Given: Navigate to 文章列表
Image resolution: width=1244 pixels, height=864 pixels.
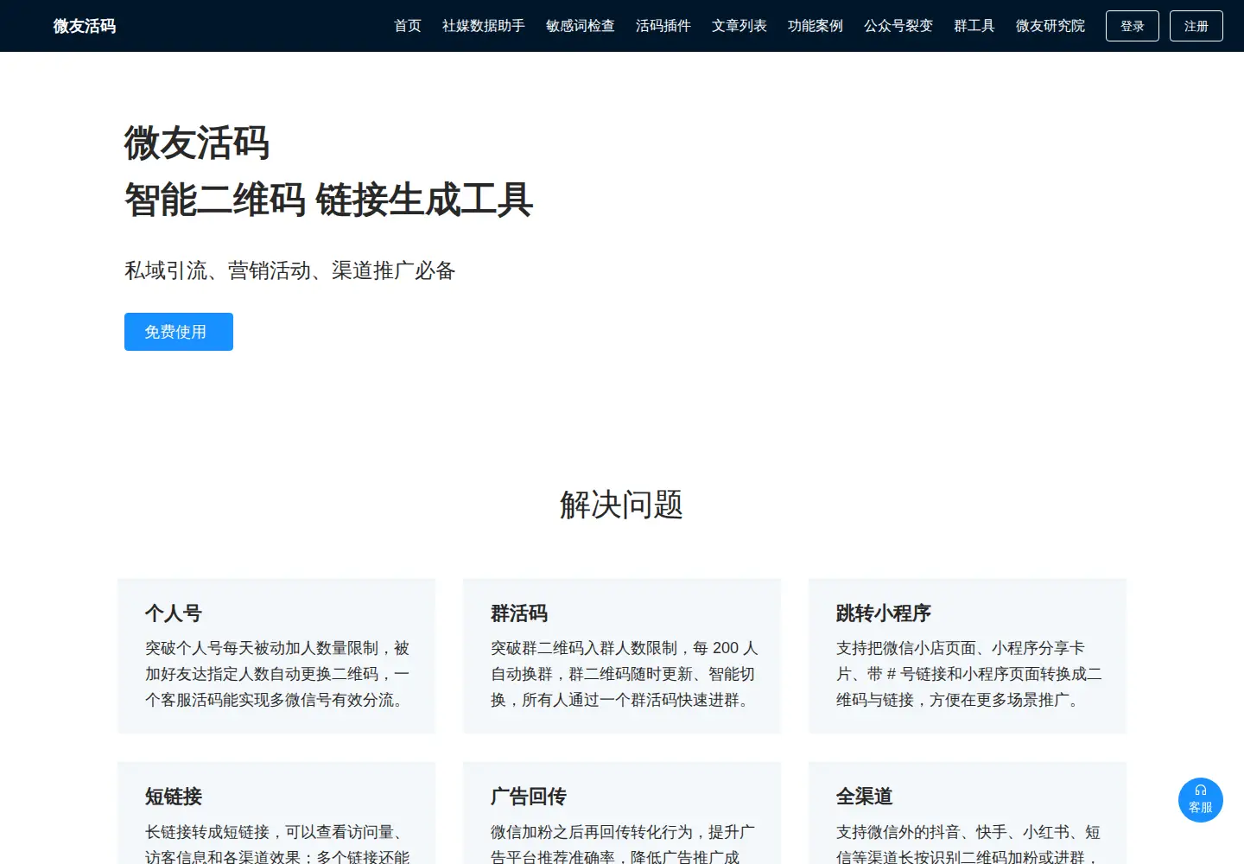Looking at the screenshot, I should pyautogui.click(x=739, y=26).
